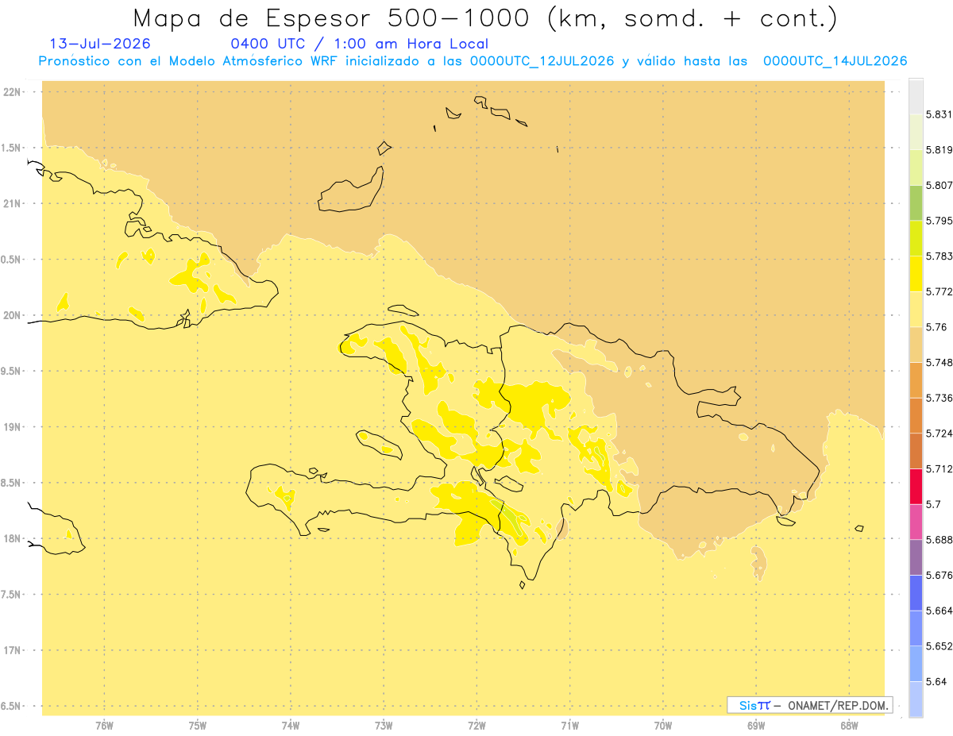Click the latitude label "19N"

click(x=12, y=427)
